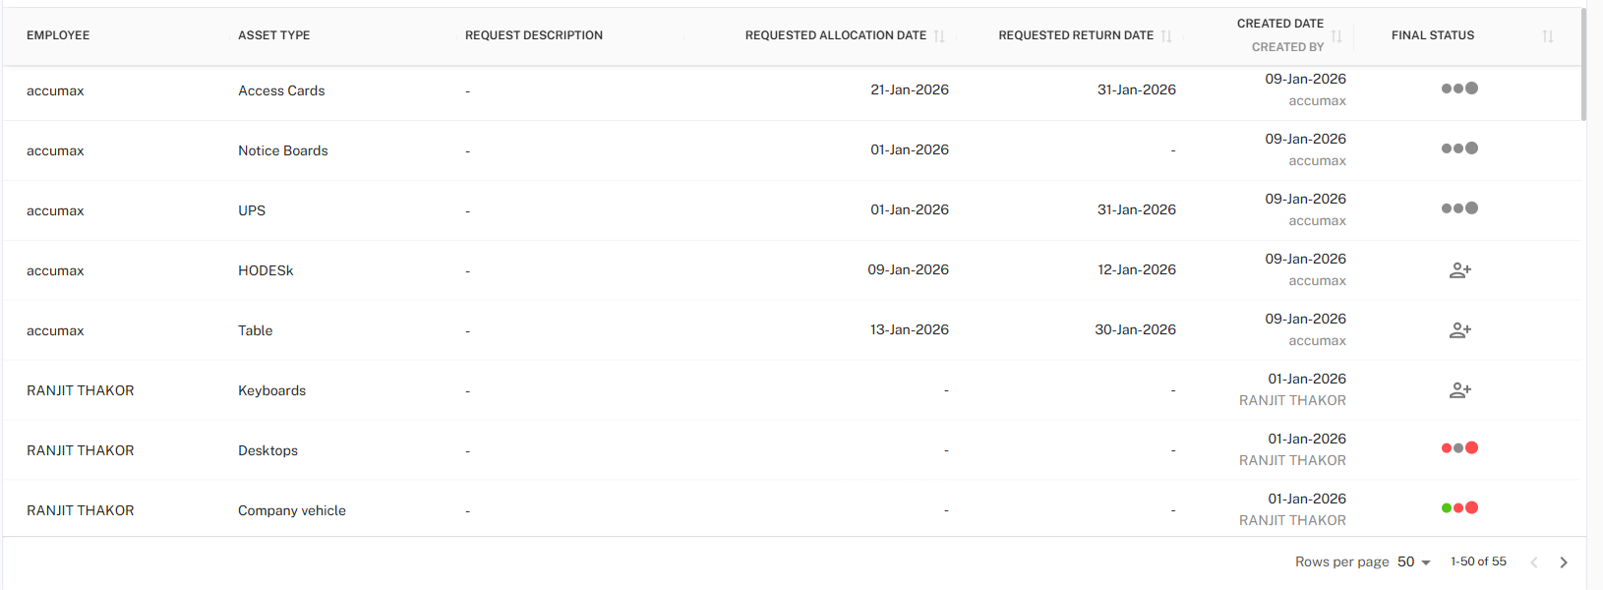Click assign-user icon for Table row
This screenshot has height=590, width=1603.
coord(1459,330)
